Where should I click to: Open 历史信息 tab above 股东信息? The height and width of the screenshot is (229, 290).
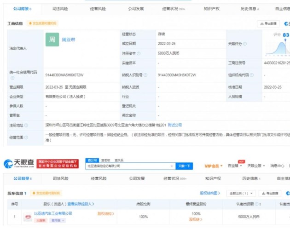[x=251, y=178]
